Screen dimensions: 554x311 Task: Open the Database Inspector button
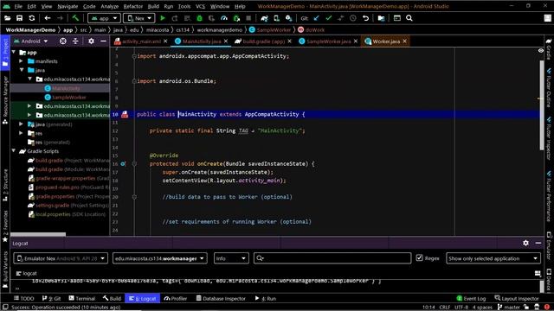(x=221, y=298)
